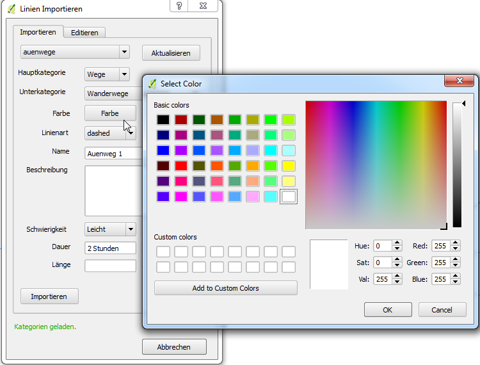Decrease the Green value with down arrow
Image resolution: width=480 pixels, height=365 pixels.
coord(455,266)
